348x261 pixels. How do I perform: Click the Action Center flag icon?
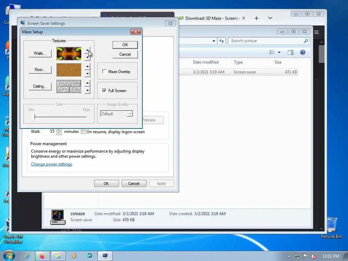pyautogui.click(x=306, y=256)
